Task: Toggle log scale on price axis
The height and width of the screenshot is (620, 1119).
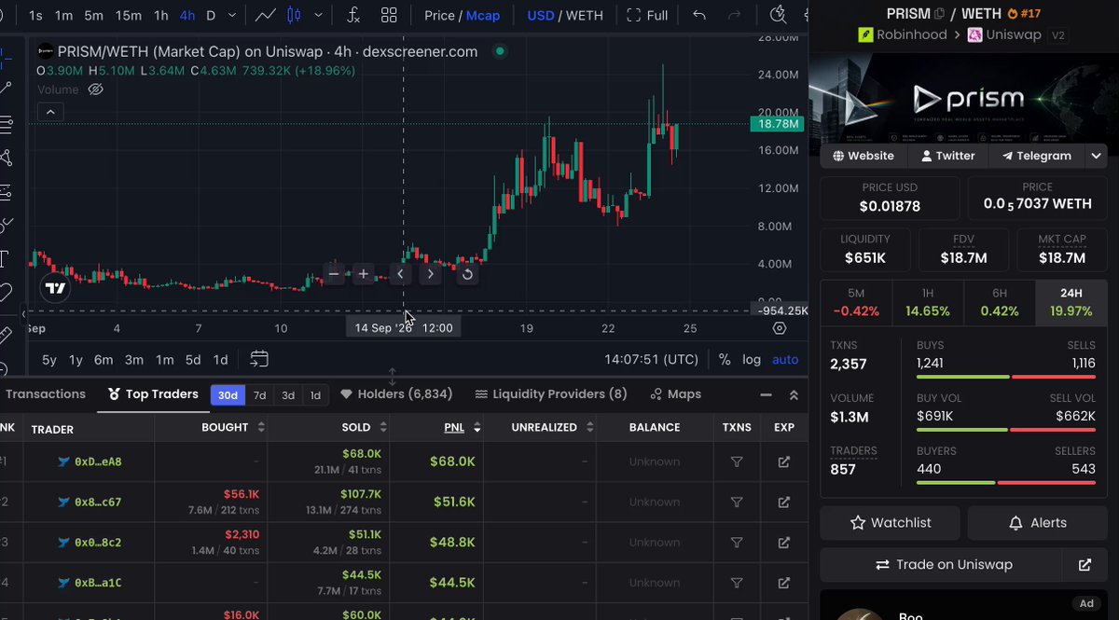Action: click(x=752, y=359)
